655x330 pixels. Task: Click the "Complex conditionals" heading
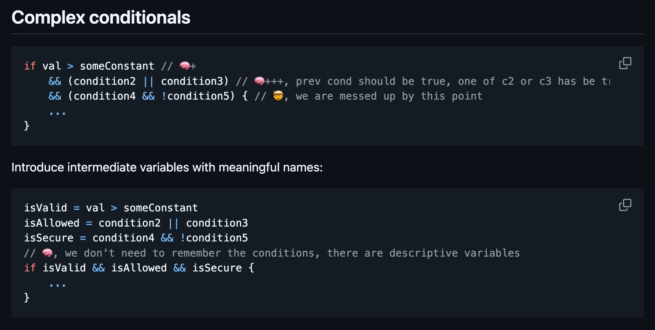pyautogui.click(x=101, y=17)
